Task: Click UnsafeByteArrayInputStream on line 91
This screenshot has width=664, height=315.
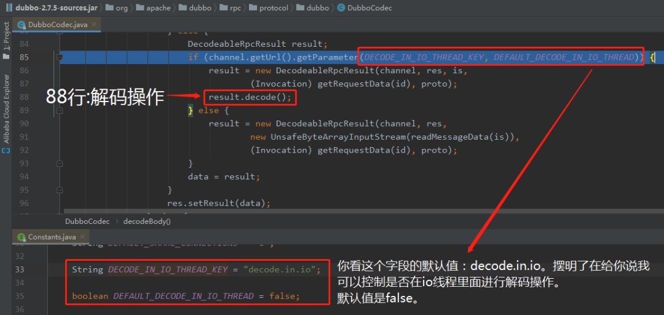Action: tap(337, 137)
